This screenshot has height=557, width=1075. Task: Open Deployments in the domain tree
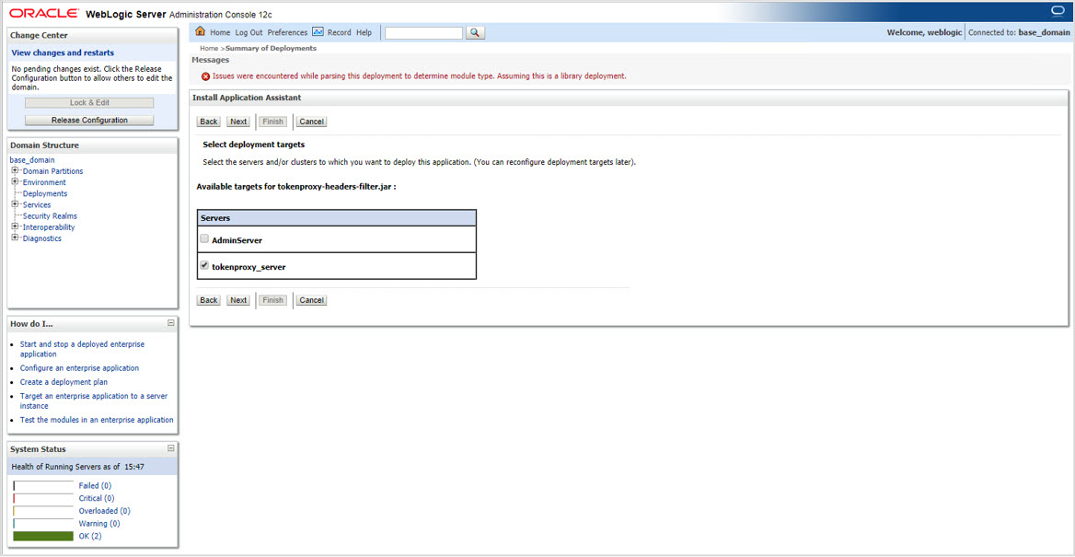point(44,193)
